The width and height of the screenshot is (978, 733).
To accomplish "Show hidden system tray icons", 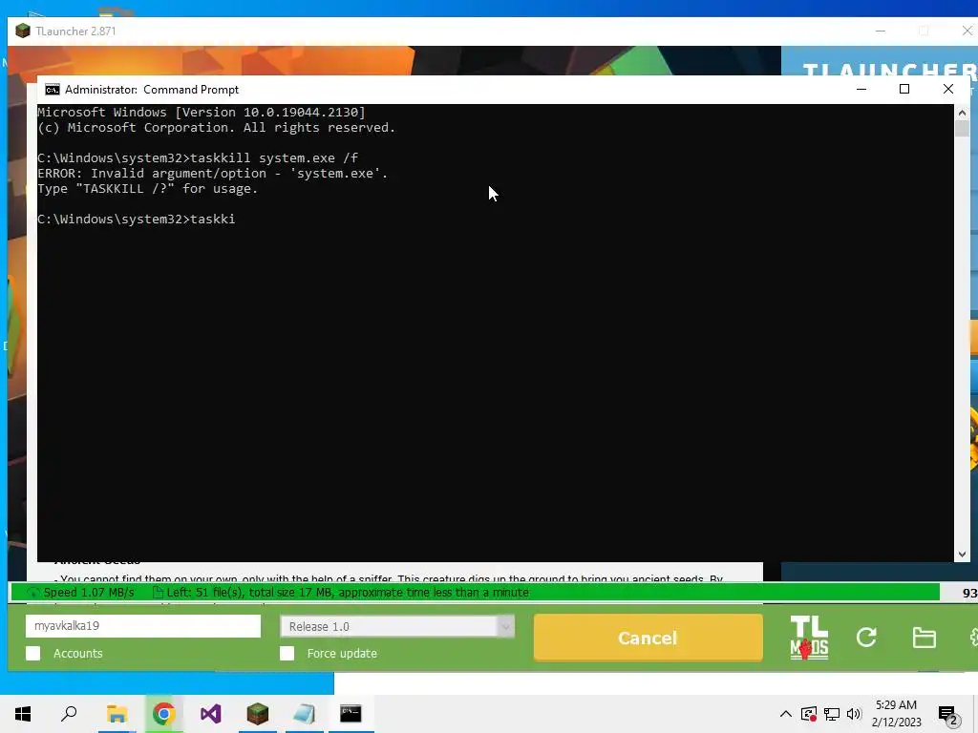I will [x=786, y=714].
